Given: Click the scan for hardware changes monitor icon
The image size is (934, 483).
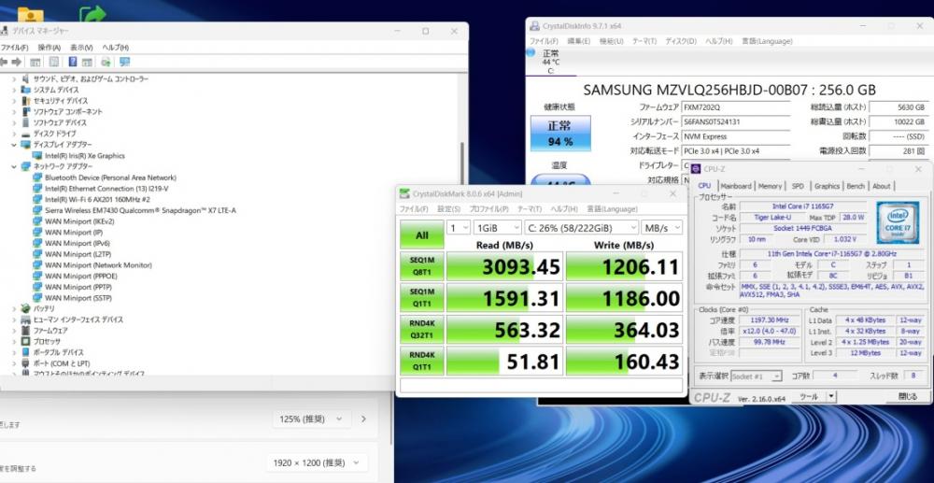Looking at the screenshot, I should [x=124, y=62].
